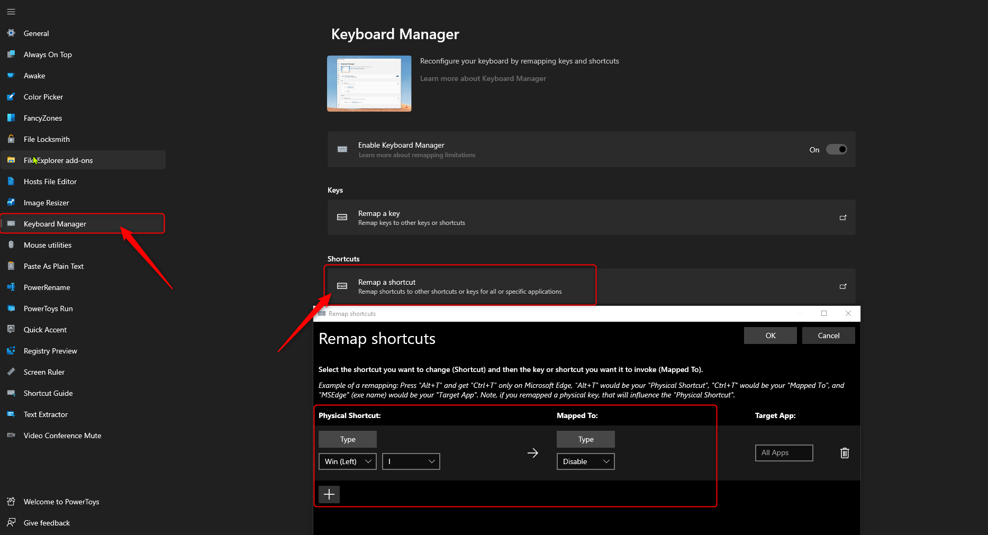Open Text Extractor settings in the sidebar
The height and width of the screenshot is (535, 988).
pos(83,414)
